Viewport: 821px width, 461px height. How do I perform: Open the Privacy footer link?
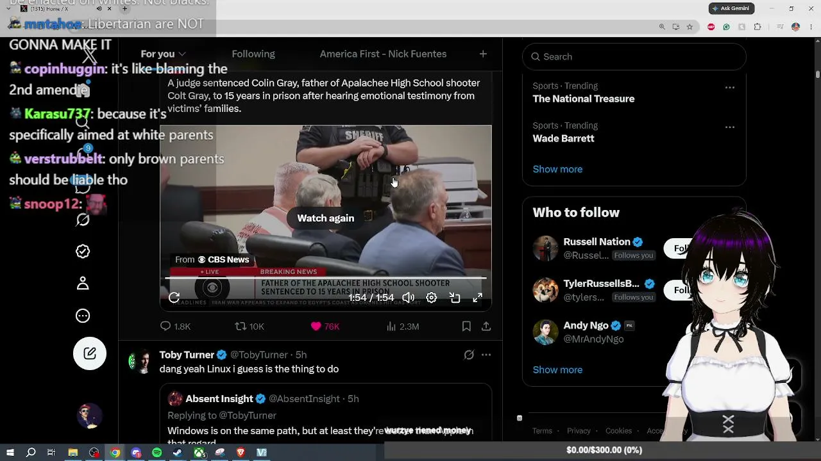point(579,431)
